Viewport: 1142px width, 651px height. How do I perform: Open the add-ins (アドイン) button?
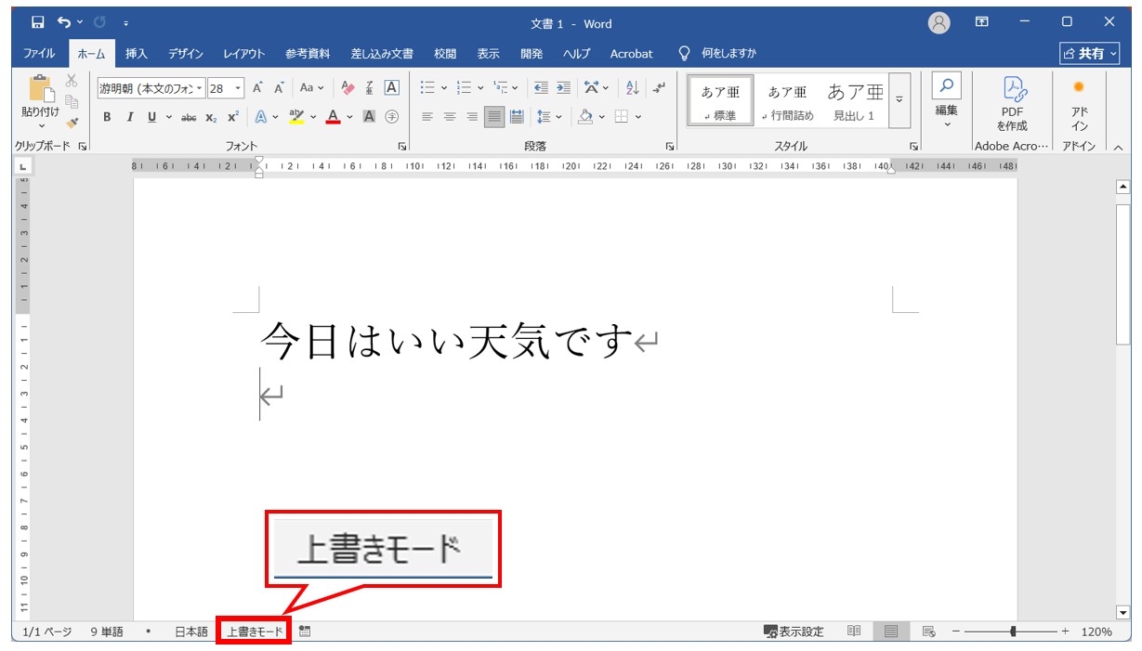click(x=1079, y=104)
